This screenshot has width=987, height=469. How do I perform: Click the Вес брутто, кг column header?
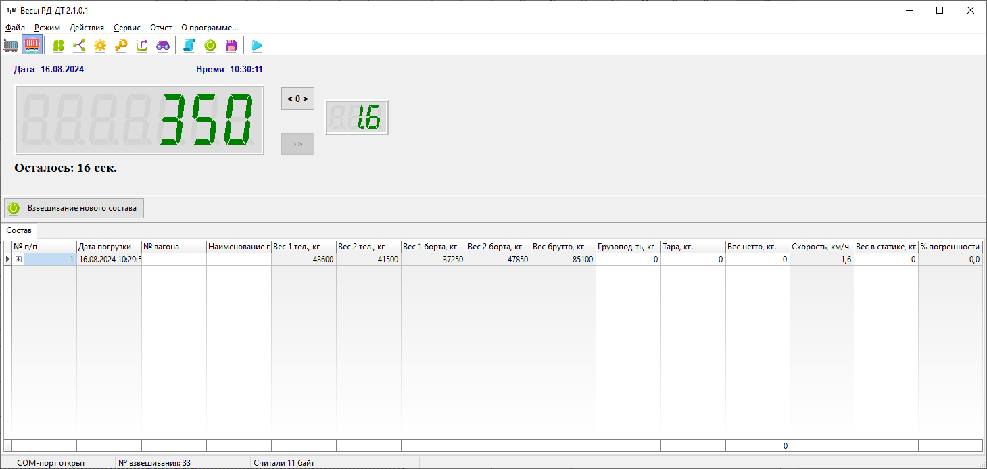pos(562,247)
